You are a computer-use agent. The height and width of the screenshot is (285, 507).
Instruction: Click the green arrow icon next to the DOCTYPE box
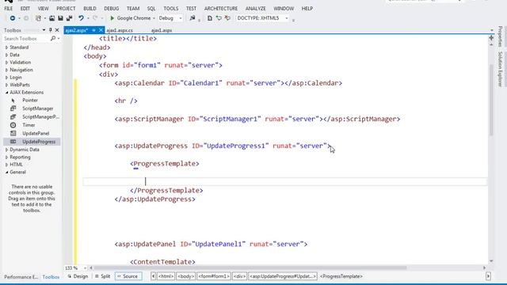[x=219, y=18]
